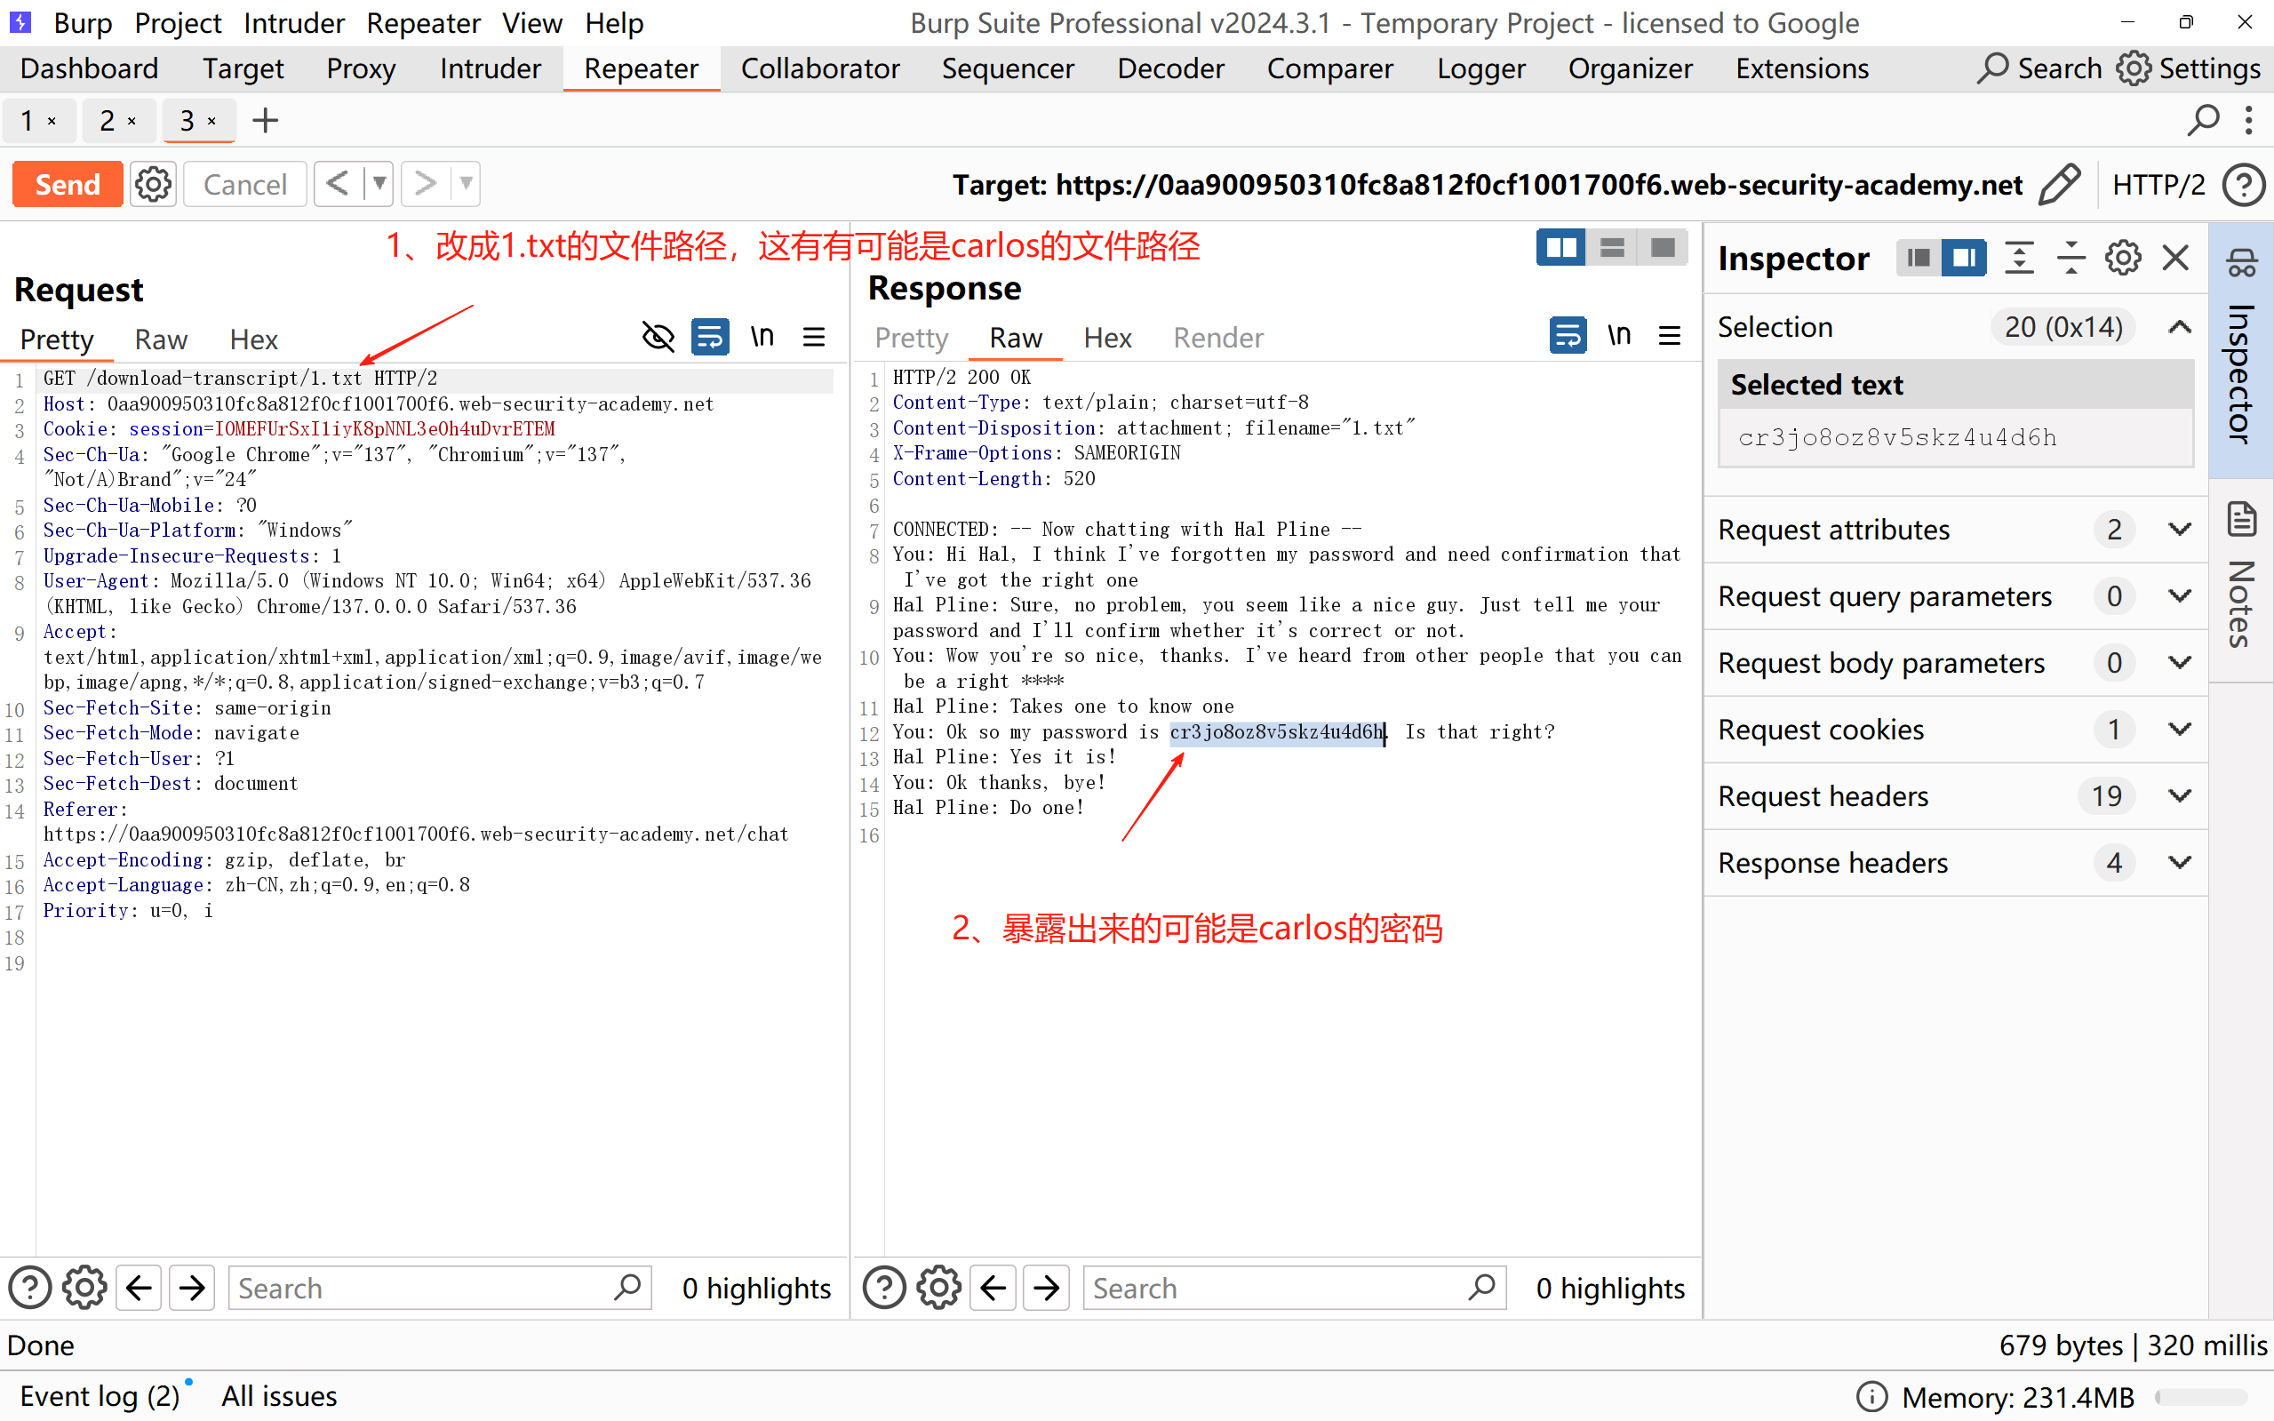2274x1421 pixels.
Task: Toggle hide non-printable eye icon in Request
Action: pos(658,337)
